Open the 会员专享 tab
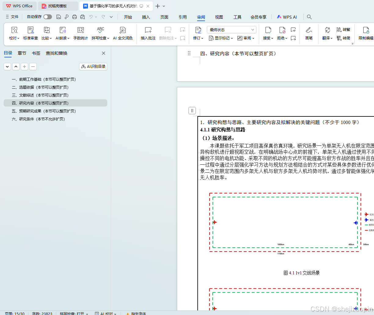This screenshot has height=315, width=374. [258, 17]
